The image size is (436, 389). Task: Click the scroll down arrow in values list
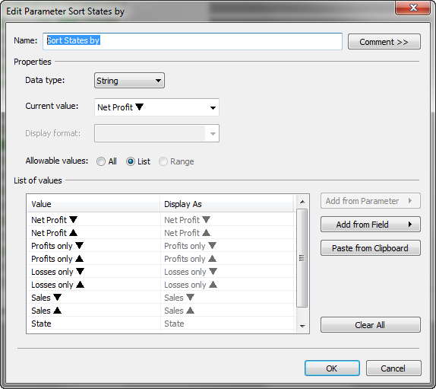[x=302, y=326]
